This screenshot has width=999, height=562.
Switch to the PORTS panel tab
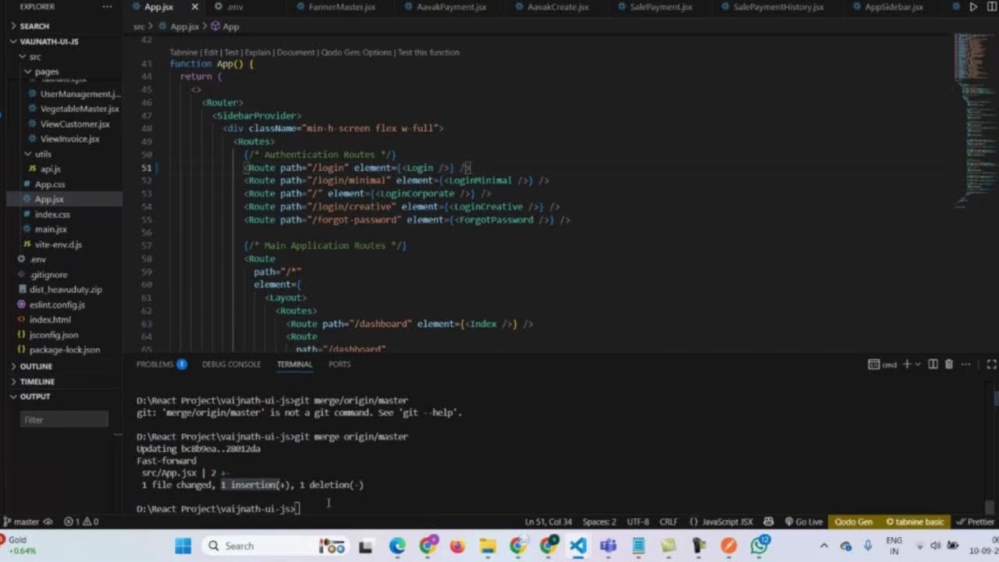tap(340, 365)
